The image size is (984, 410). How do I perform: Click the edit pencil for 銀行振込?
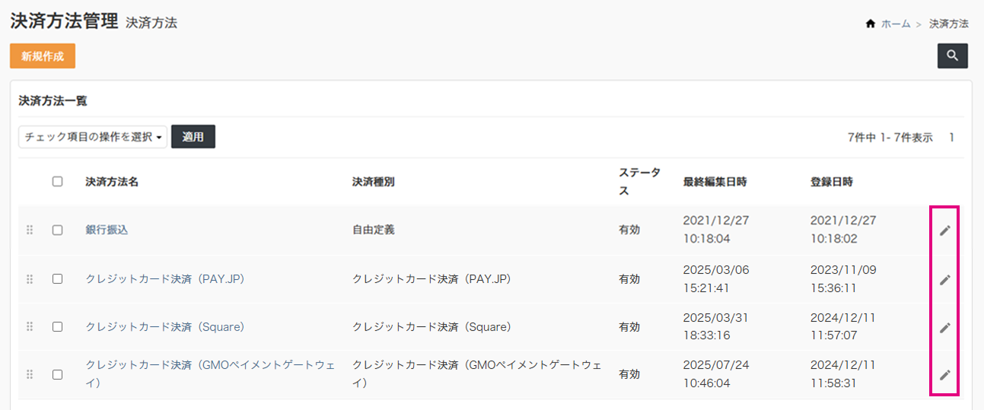click(944, 230)
